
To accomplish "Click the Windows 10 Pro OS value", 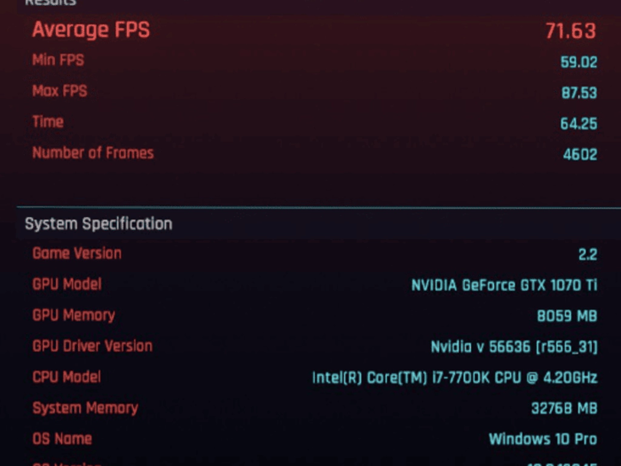I will pyautogui.click(x=543, y=439).
